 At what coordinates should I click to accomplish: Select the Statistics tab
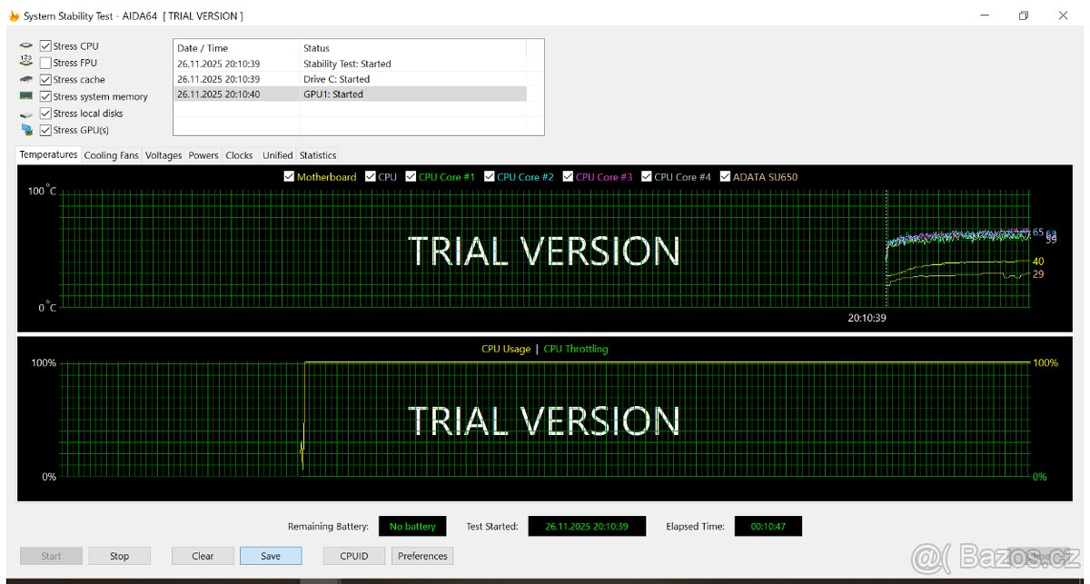(x=318, y=155)
